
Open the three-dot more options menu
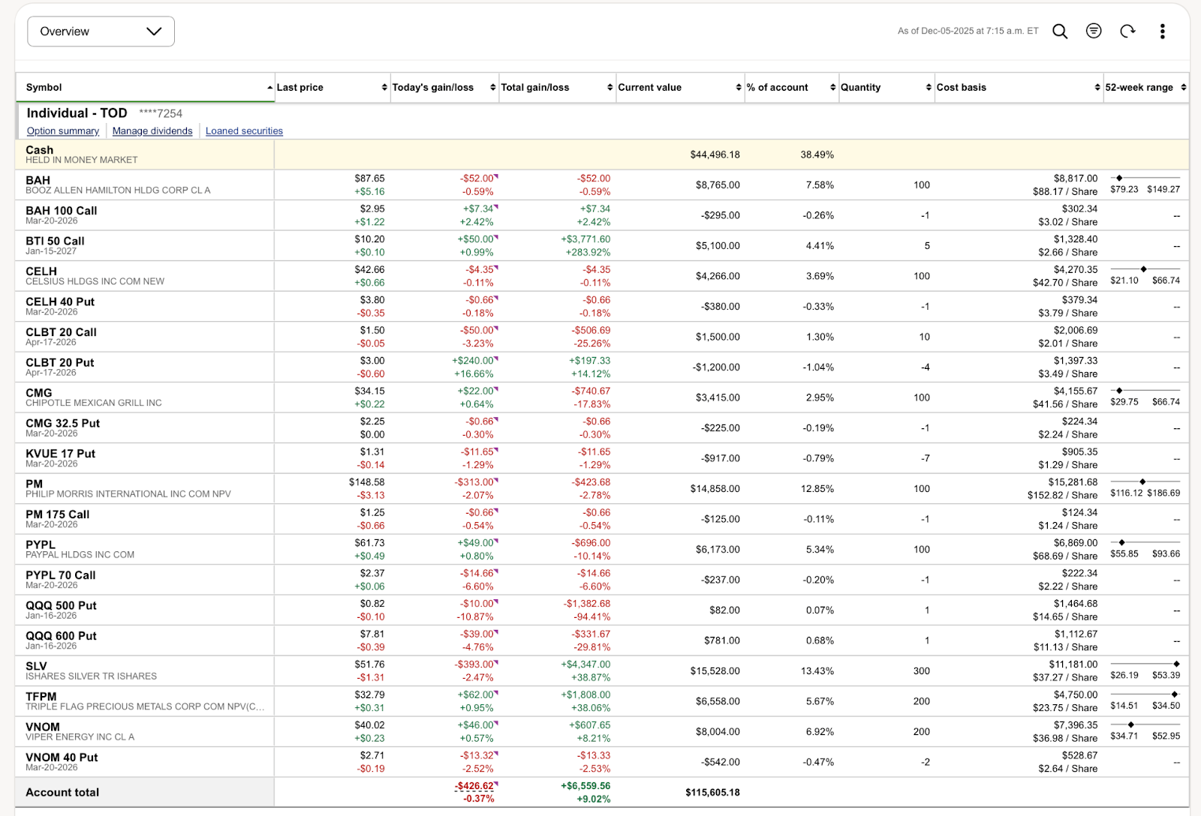(1162, 31)
